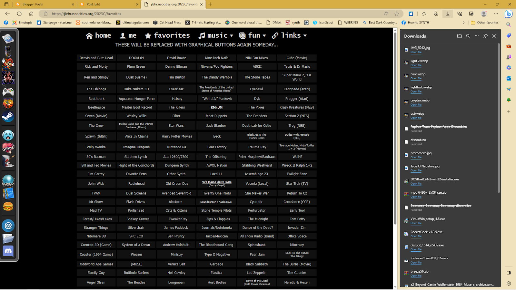The height and width of the screenshot is (290, 516).
Task: Open Discord from the dock
Action: click(x=8, y=251)
